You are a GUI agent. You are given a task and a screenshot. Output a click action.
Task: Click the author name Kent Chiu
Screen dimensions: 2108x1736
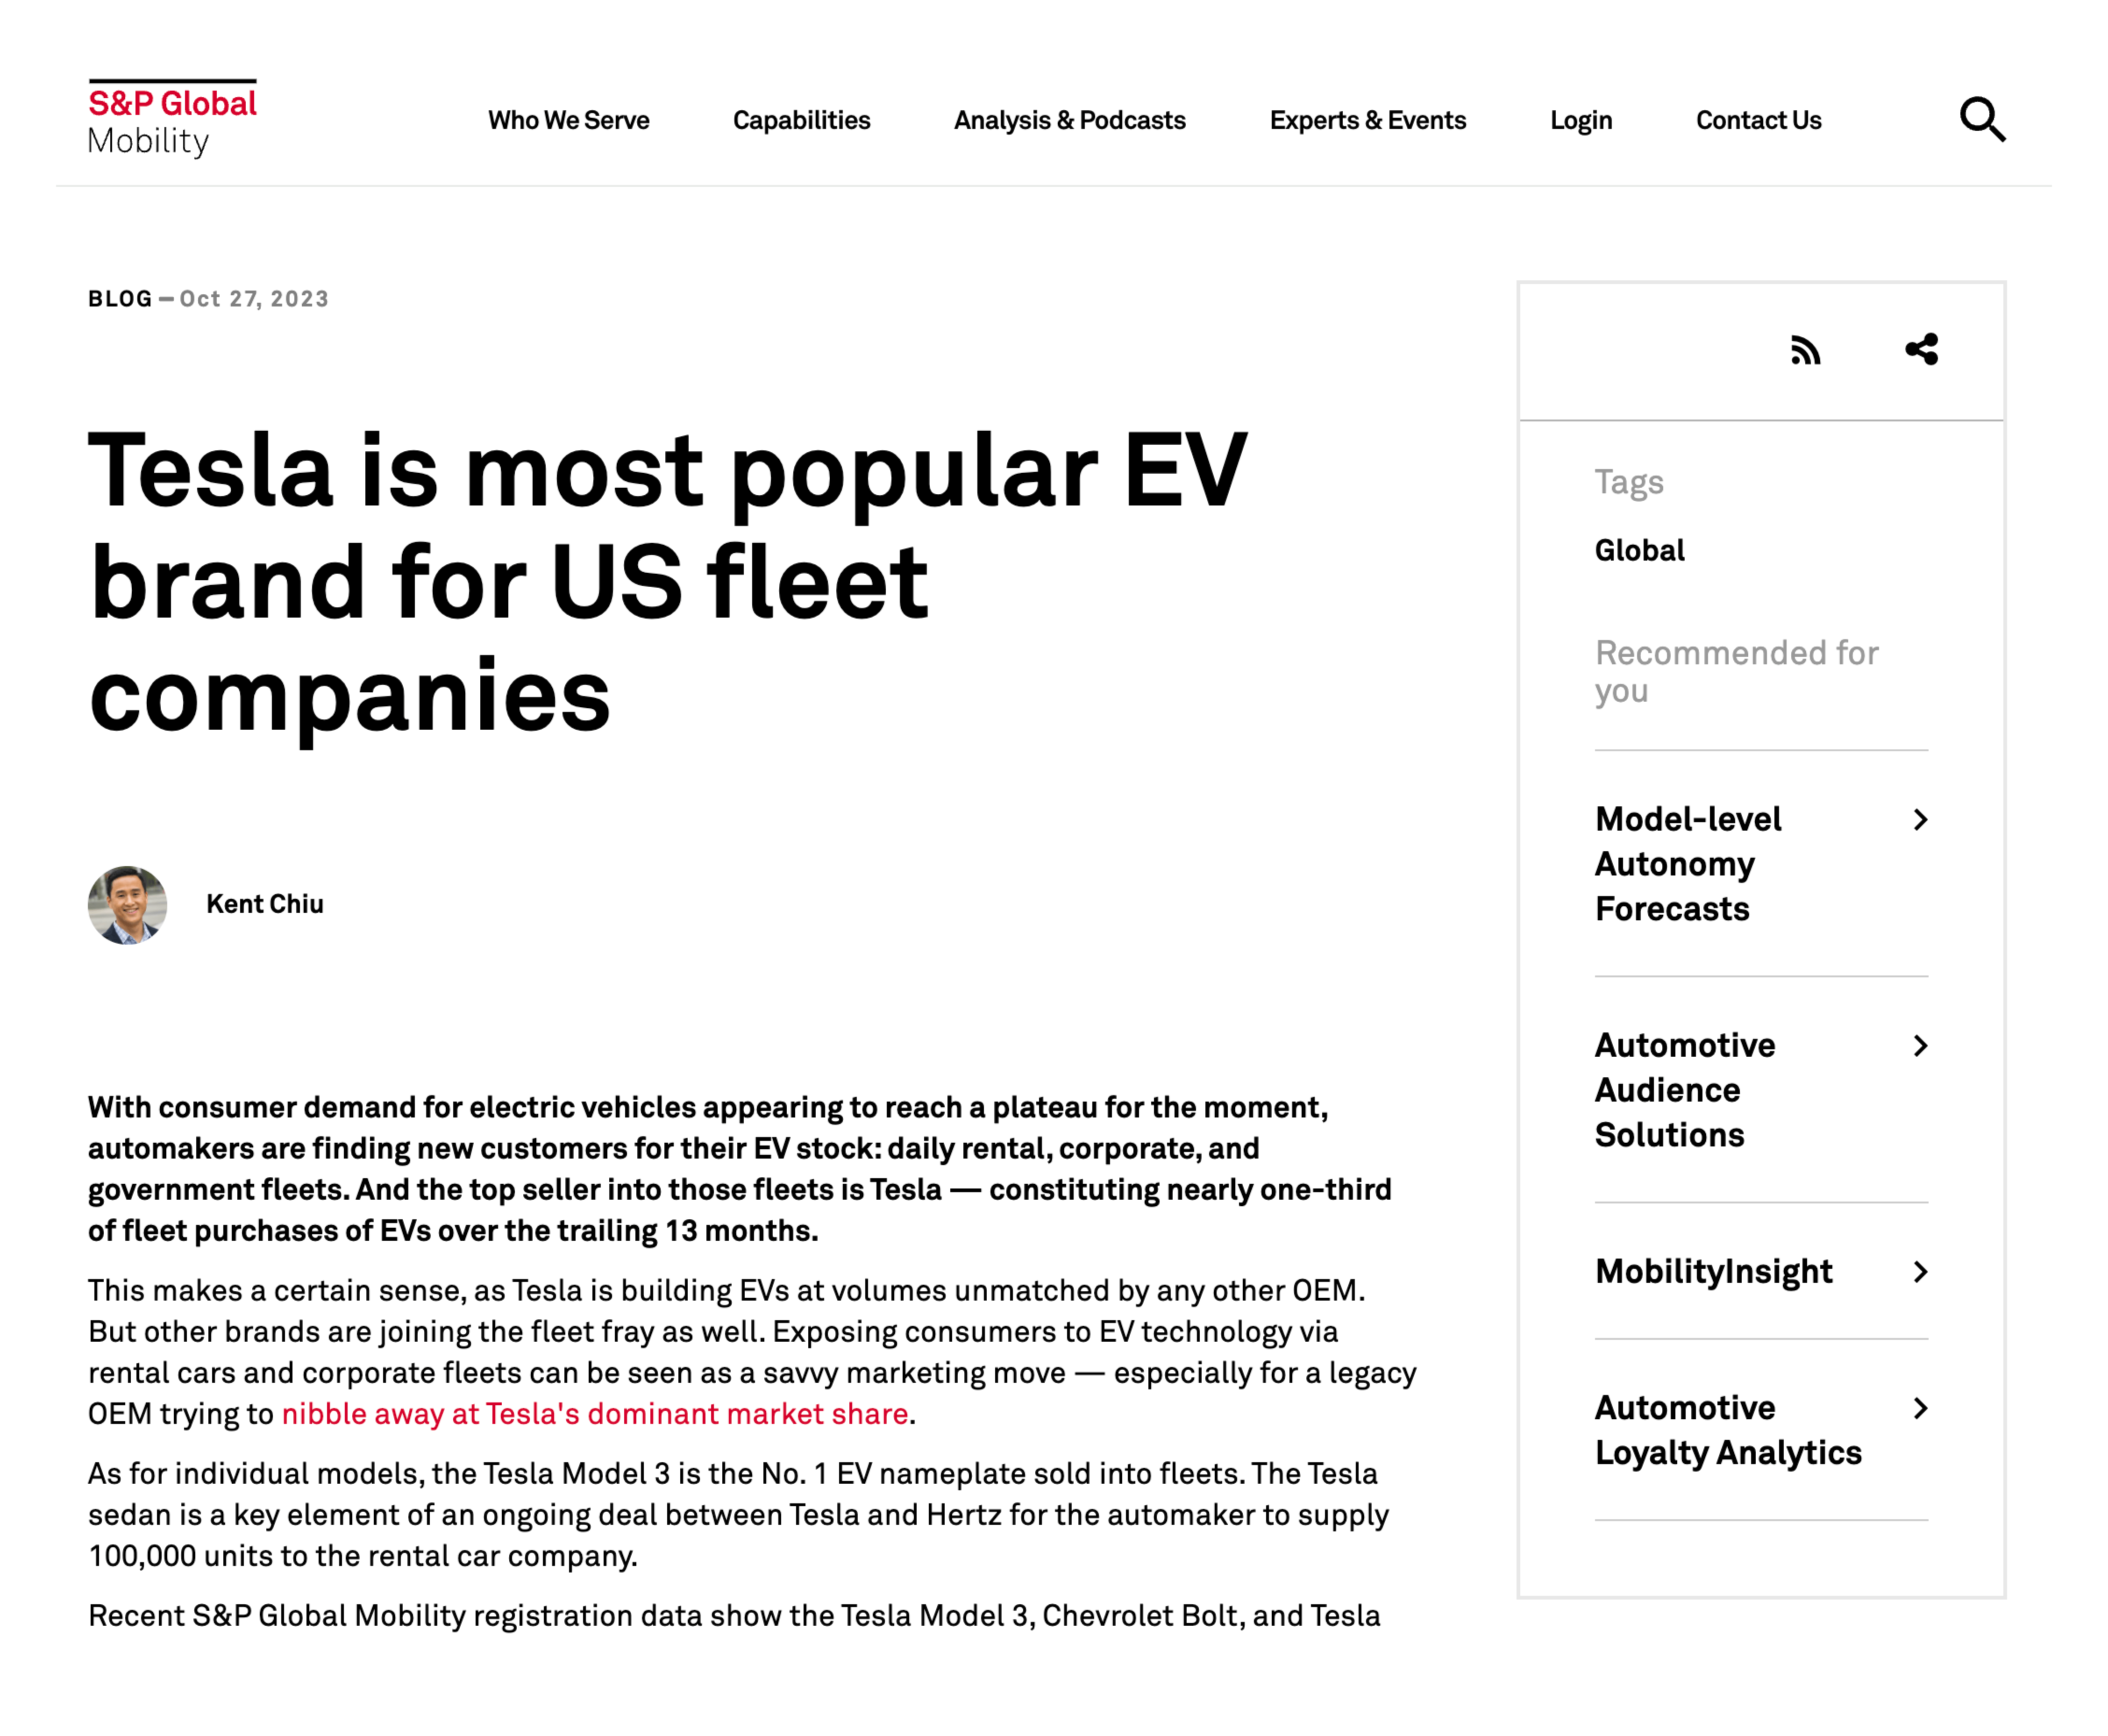264,904
